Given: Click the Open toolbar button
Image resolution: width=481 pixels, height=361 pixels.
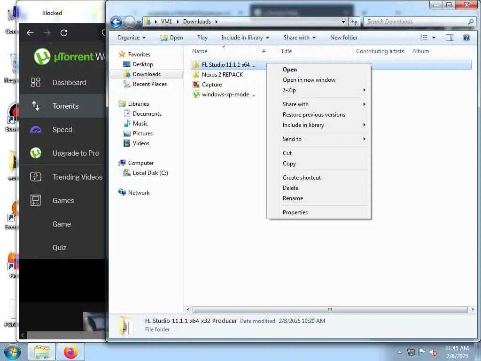Looking at the screenshot, I should (x=171, y=38).
